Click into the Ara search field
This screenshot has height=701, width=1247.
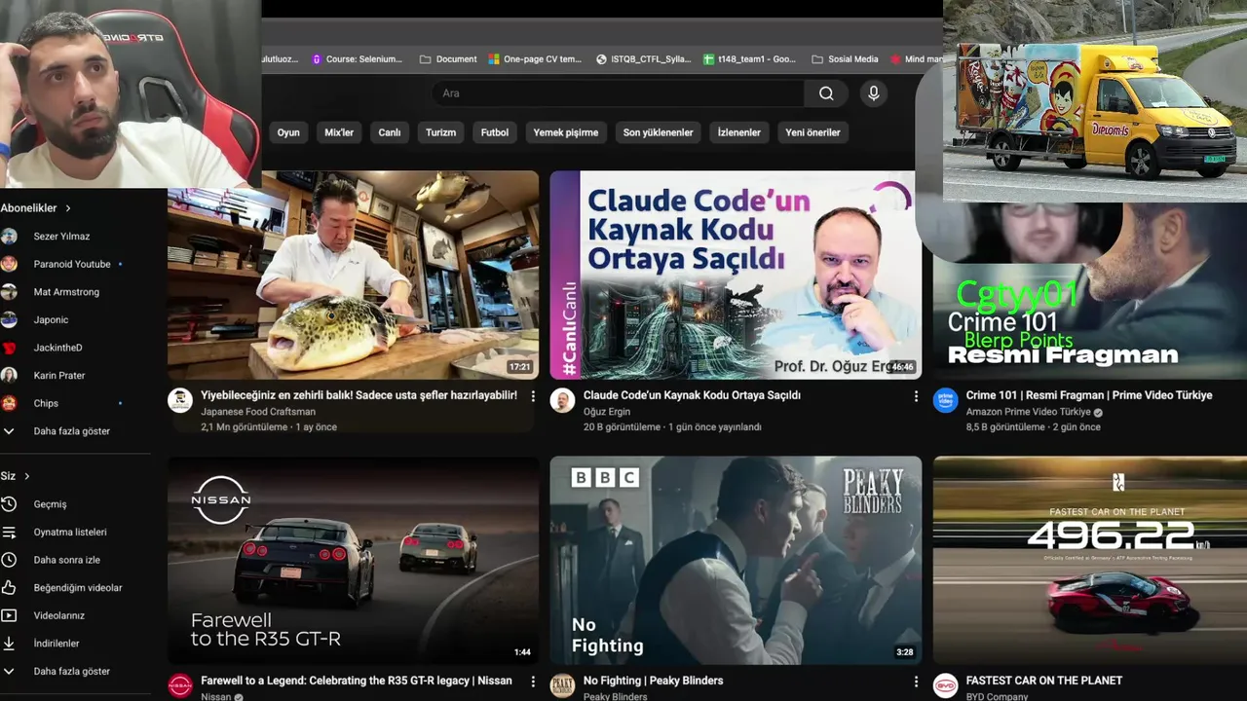(619, 93)
